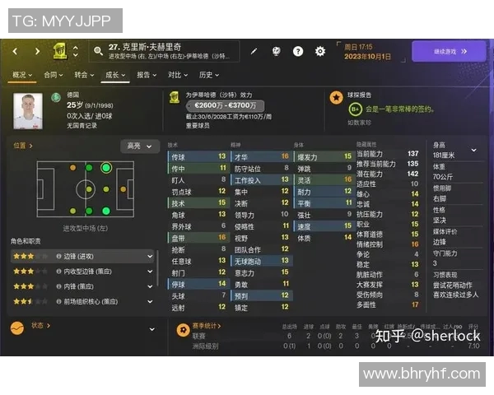Click the 速度 attribute row
The image size is (494, 395).
click(x=324, y=226)
